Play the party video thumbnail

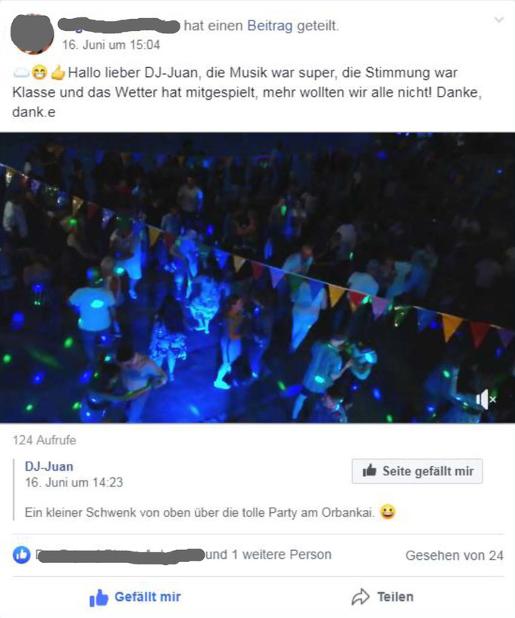click(257, 278)
